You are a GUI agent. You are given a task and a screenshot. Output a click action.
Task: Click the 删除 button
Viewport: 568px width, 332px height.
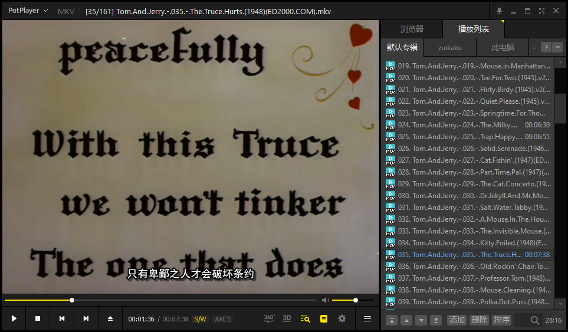480,320
